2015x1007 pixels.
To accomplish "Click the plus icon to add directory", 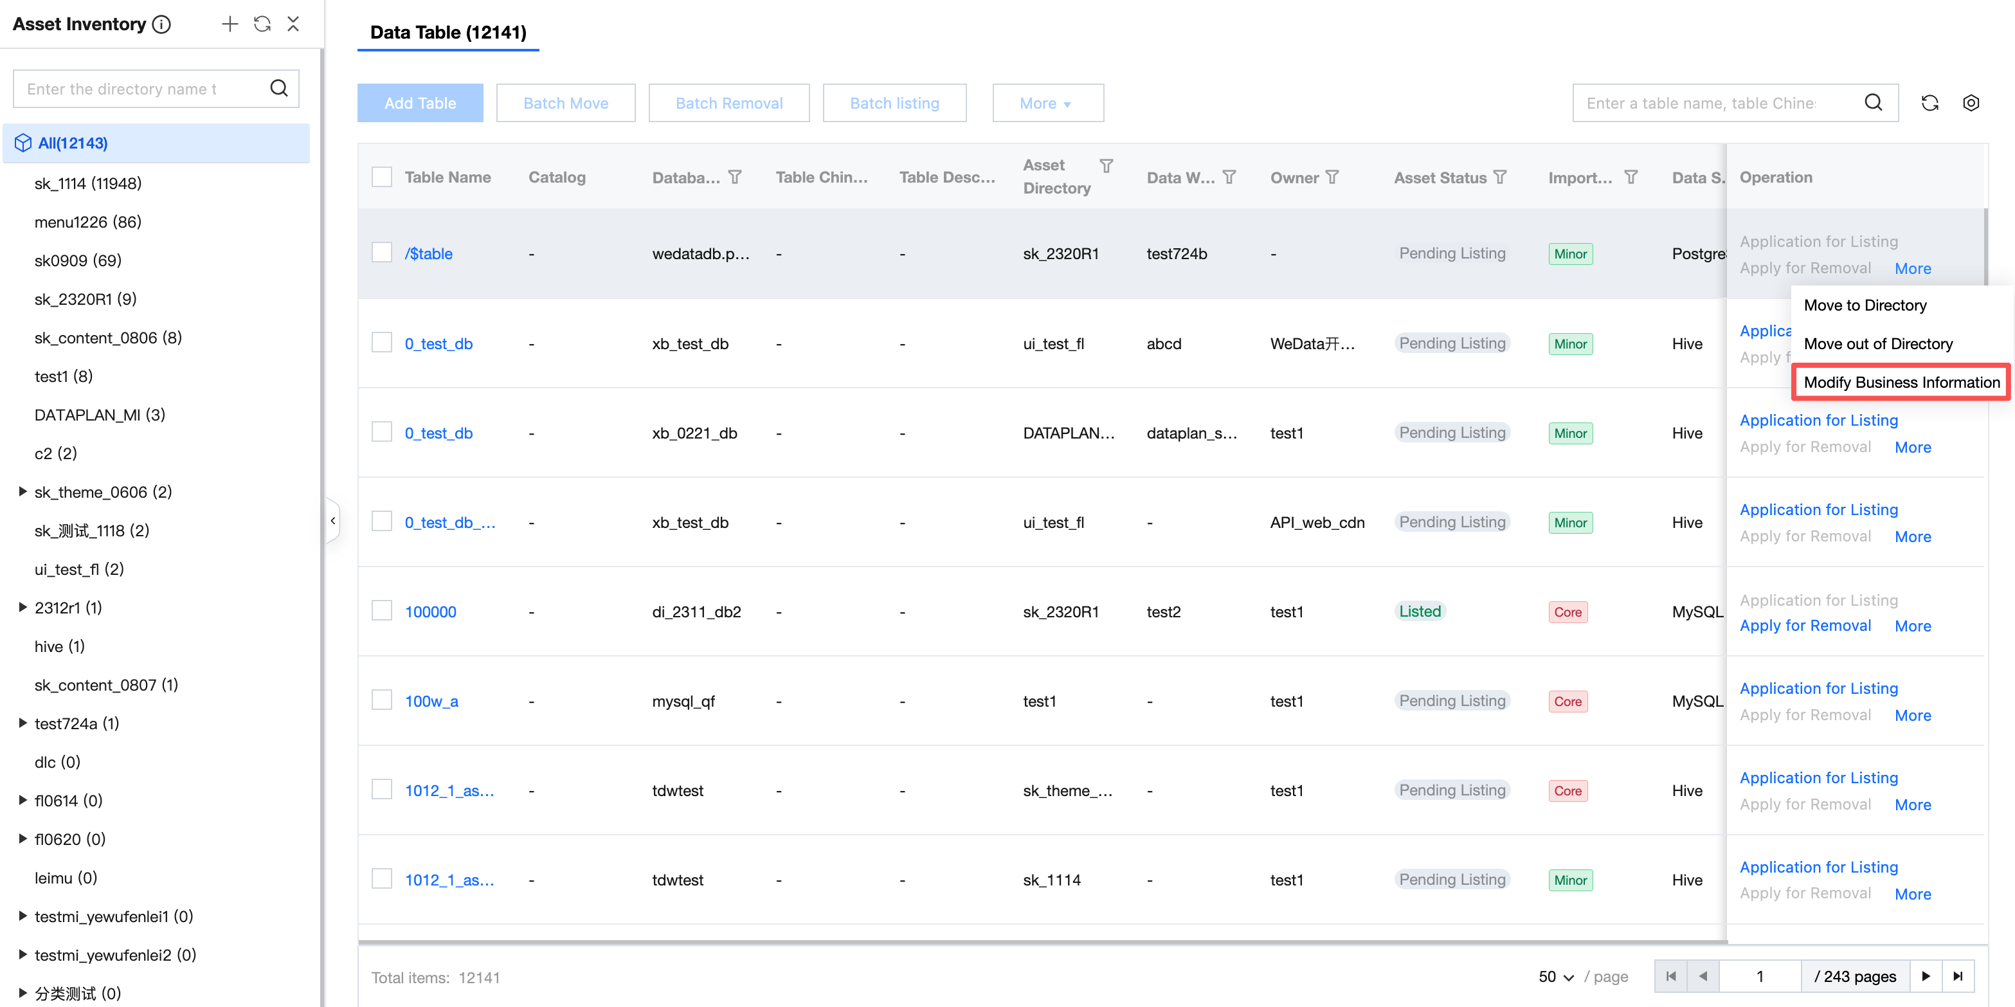I will 229,24.
